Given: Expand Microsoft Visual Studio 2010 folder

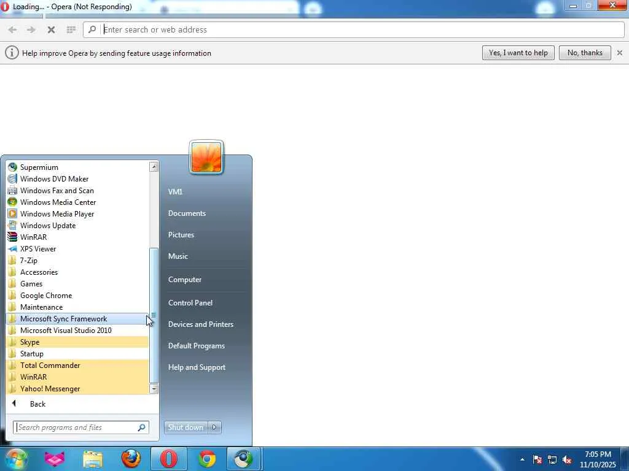Looking at the screenshot, I should (77, 331).
